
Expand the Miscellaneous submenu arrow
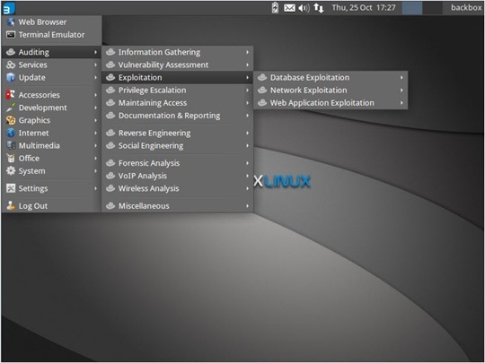click(248, 205)
